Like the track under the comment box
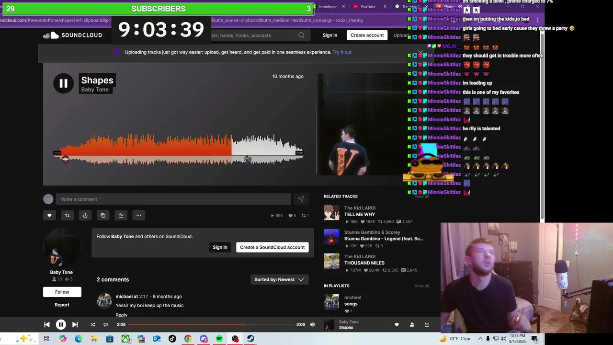613x345 pixels. coord(49,215)
